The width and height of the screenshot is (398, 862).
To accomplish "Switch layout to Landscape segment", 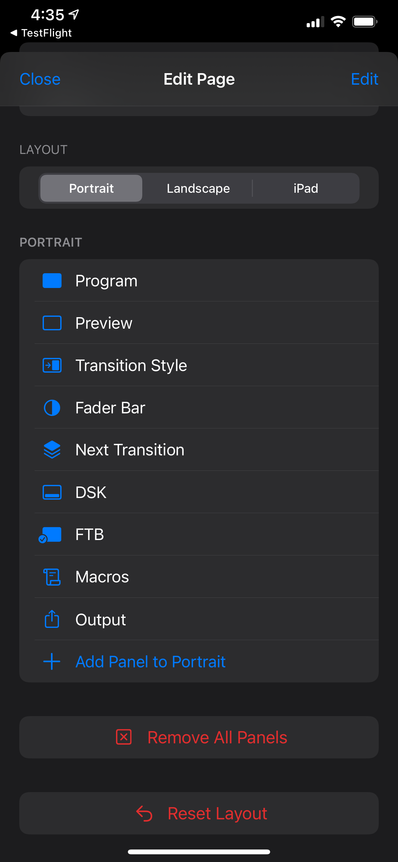I will click(198, 188).
